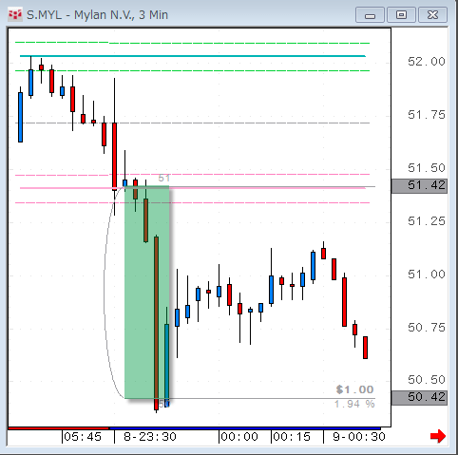This screenshot has height=455, width=458.
Task: Click the red session bar on the time axis
Action: [59, 428]
